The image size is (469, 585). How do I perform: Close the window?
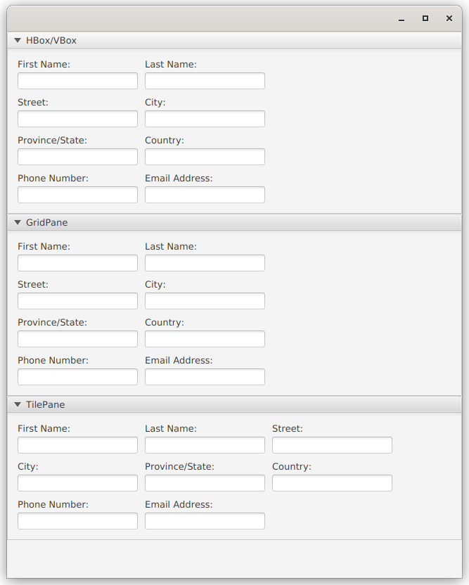pyautogui.click(x=449, y=18)
